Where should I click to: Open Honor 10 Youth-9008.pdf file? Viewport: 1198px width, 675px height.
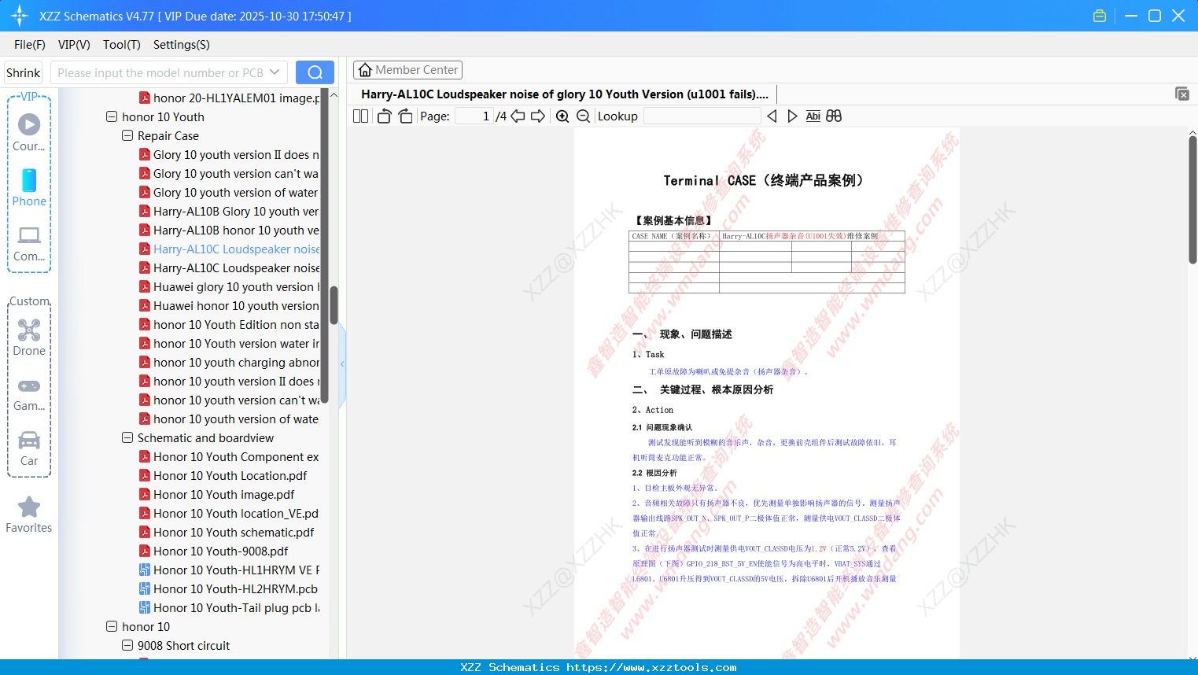[213, 551]
